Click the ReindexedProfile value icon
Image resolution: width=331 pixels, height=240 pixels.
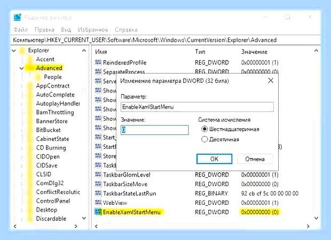click(98, 62)
